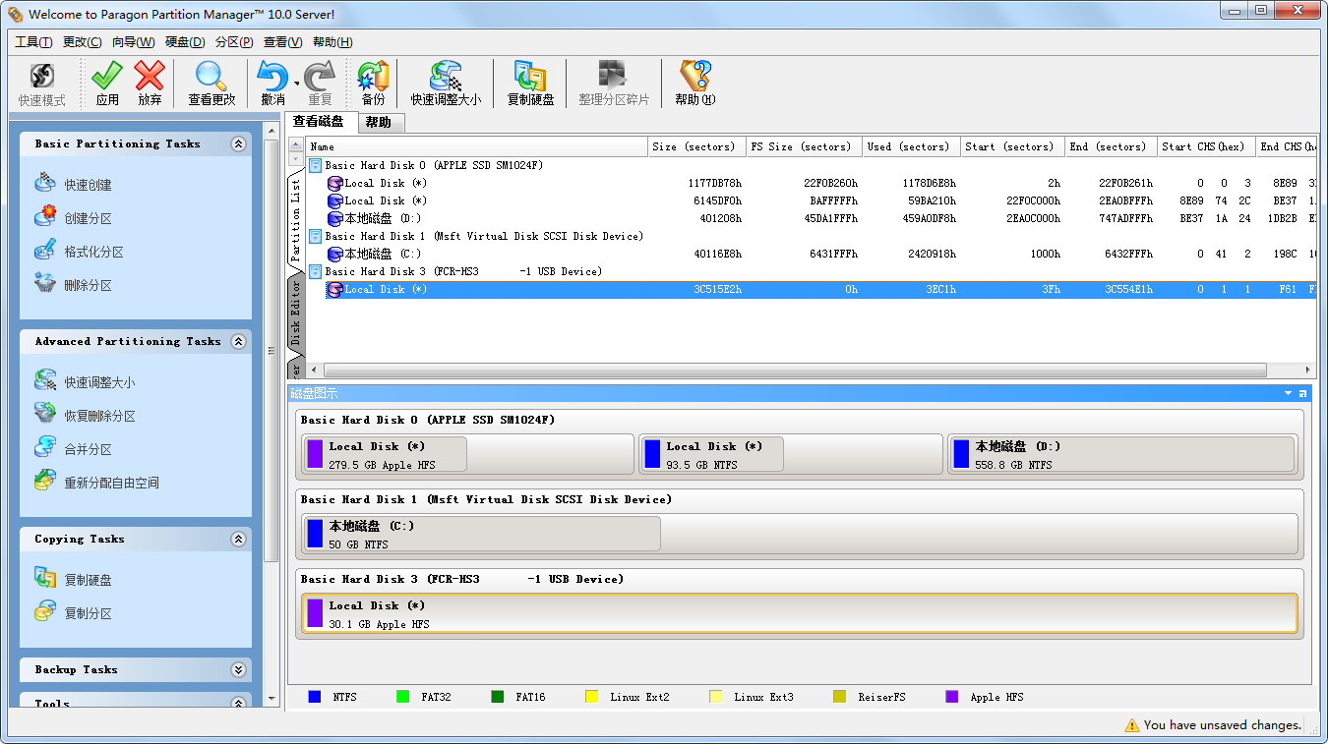This screenshot has width=1328, height=744.
Task: Click the NTFS blue legend swatch
Action: point(315,697)
